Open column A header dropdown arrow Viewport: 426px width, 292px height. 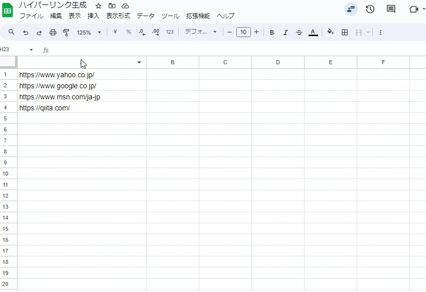coord(139,62)
